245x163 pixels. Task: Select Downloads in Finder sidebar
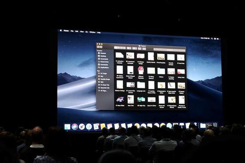pyautogui.click(x=103, y=65)
